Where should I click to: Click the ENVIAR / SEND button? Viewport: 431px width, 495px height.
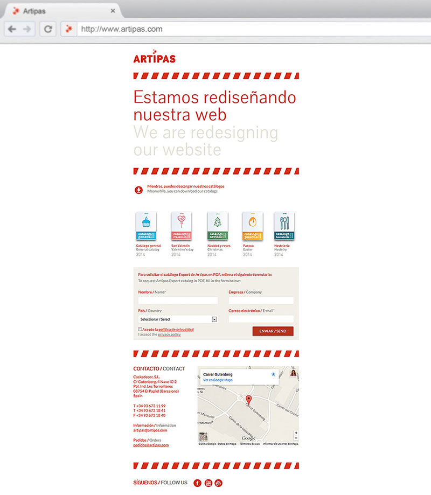273,331
